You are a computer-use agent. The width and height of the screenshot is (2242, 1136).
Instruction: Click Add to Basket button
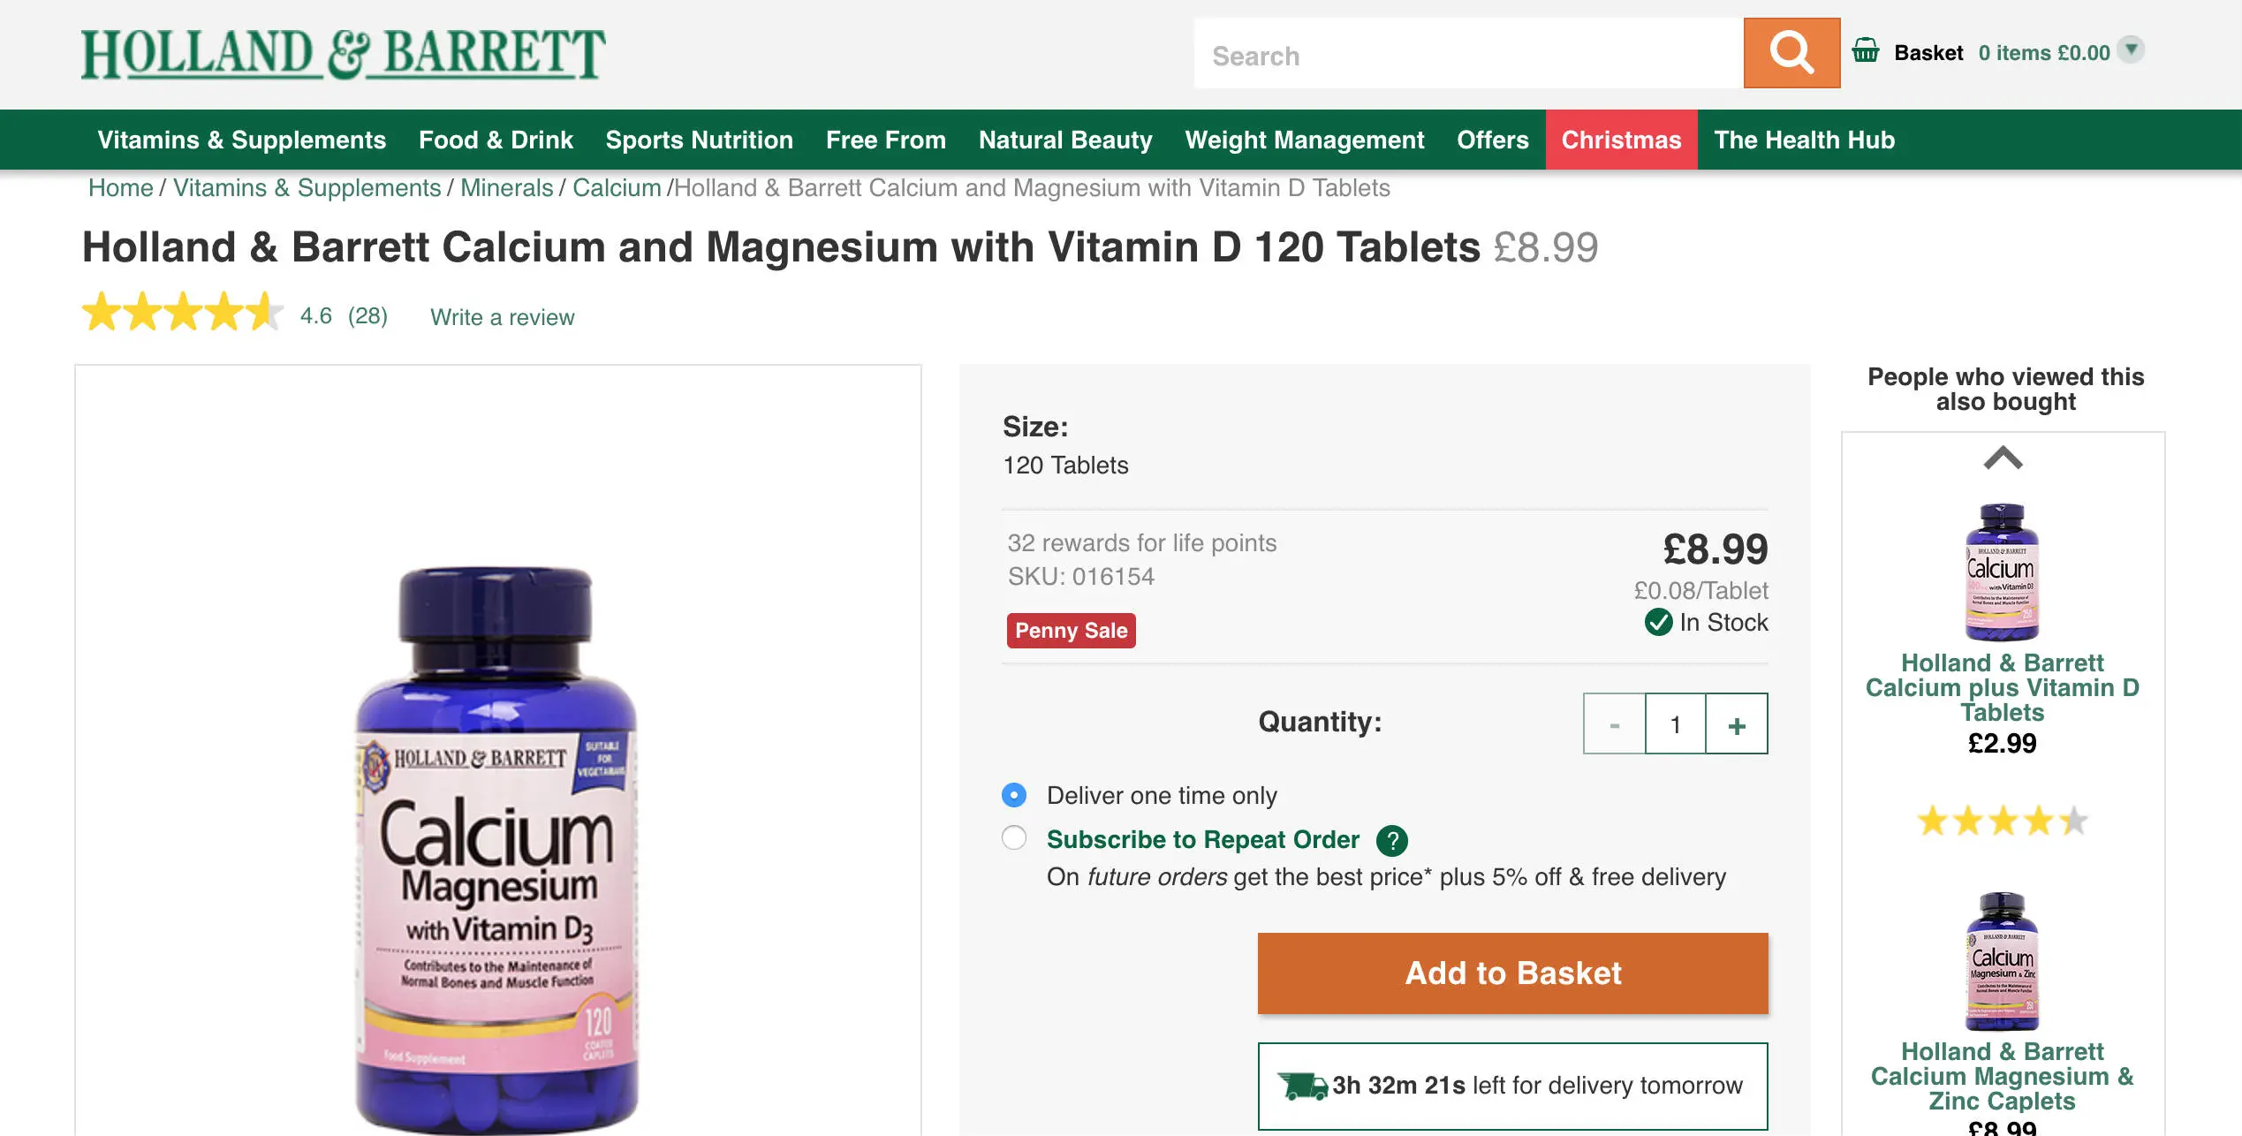click(x=1512, y=973)
